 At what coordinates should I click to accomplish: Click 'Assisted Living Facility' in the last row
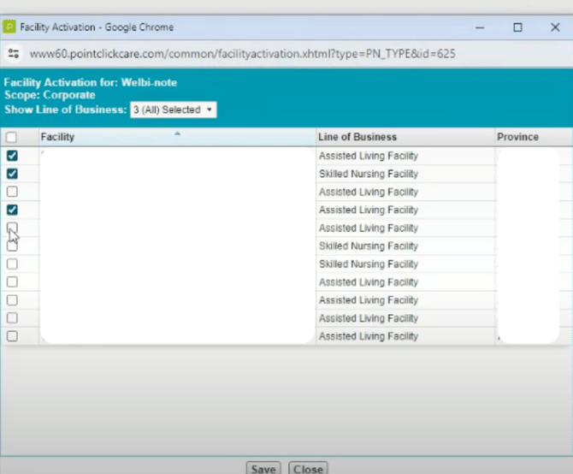[369, 336]
